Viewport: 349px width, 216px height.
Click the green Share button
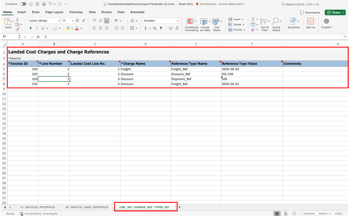coord(335,12)
